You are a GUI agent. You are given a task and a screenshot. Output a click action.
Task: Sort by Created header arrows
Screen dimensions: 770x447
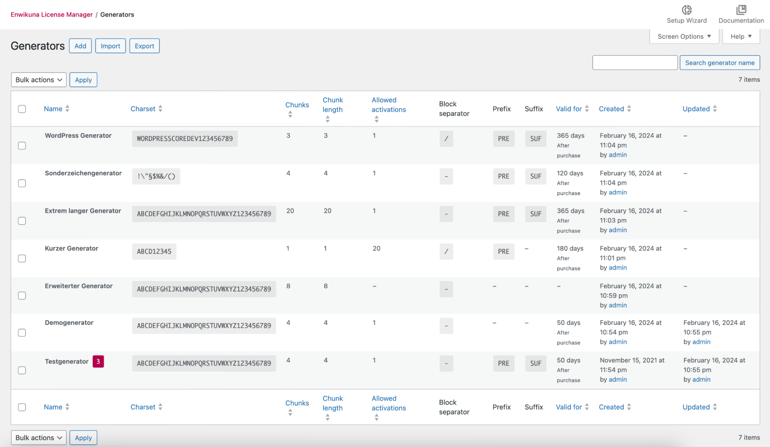[629, 109]
